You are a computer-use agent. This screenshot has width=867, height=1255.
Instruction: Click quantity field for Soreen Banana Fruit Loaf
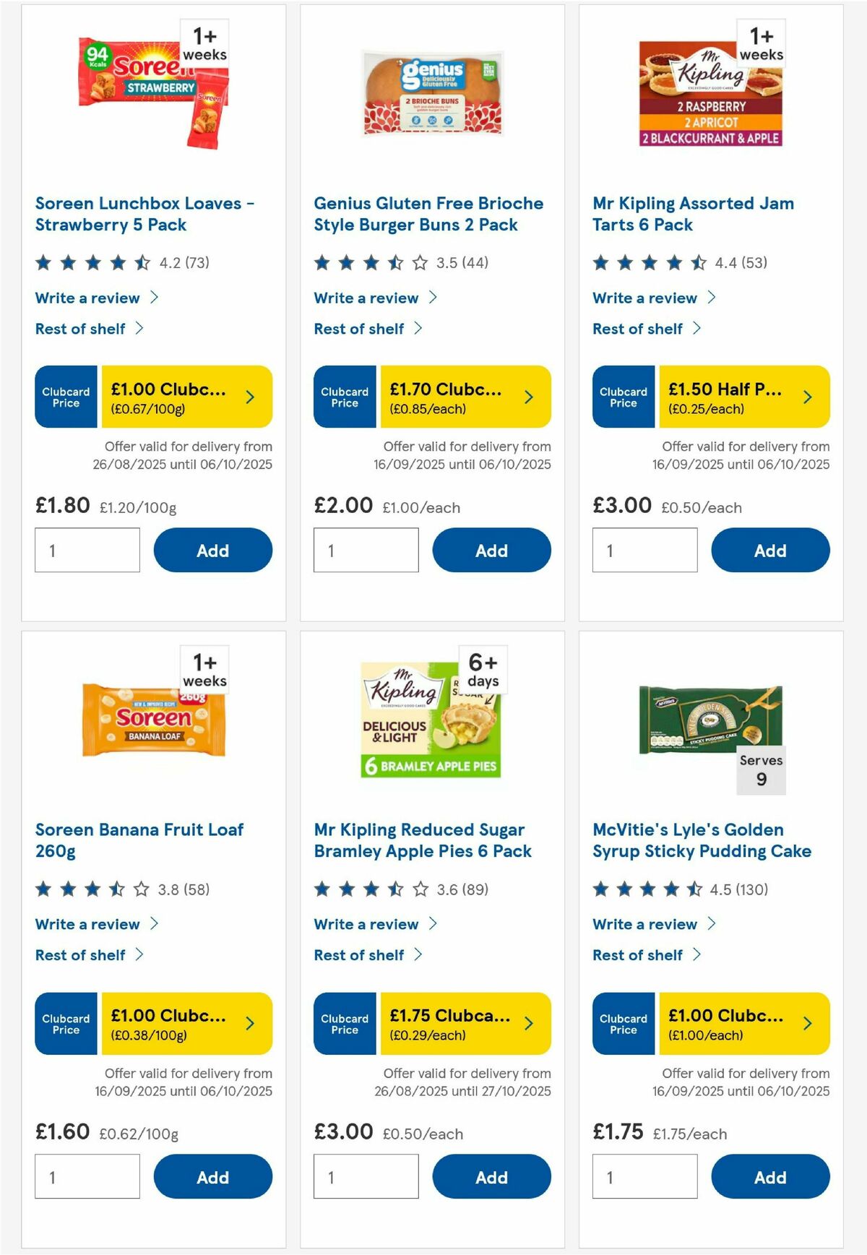87,1176
